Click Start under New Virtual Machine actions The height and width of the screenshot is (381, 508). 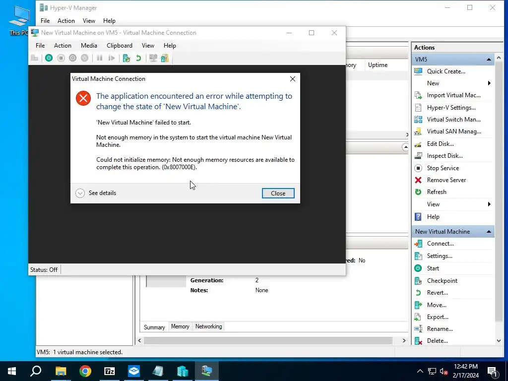[x=433, y=268]
